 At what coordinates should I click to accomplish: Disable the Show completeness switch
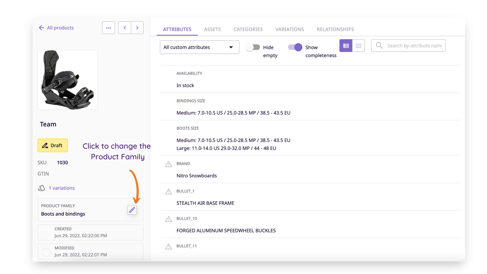295,47
